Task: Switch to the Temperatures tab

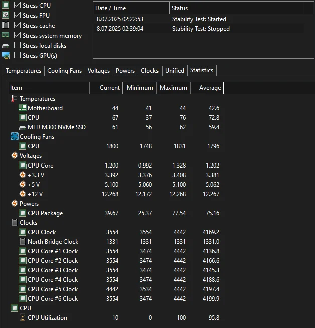Action: click(24, 71)
